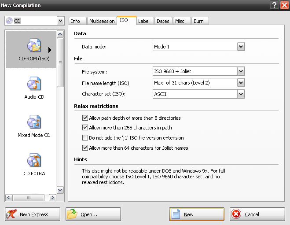This screenshot has width=290, height=225.
Task: Switch to the Info tab
Action: (77, 21)
